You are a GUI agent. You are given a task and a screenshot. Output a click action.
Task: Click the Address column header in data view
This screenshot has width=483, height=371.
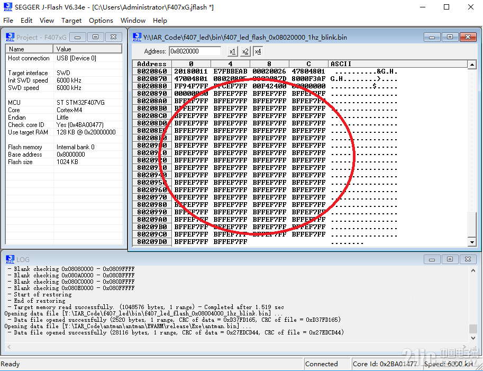pos(152,64)
